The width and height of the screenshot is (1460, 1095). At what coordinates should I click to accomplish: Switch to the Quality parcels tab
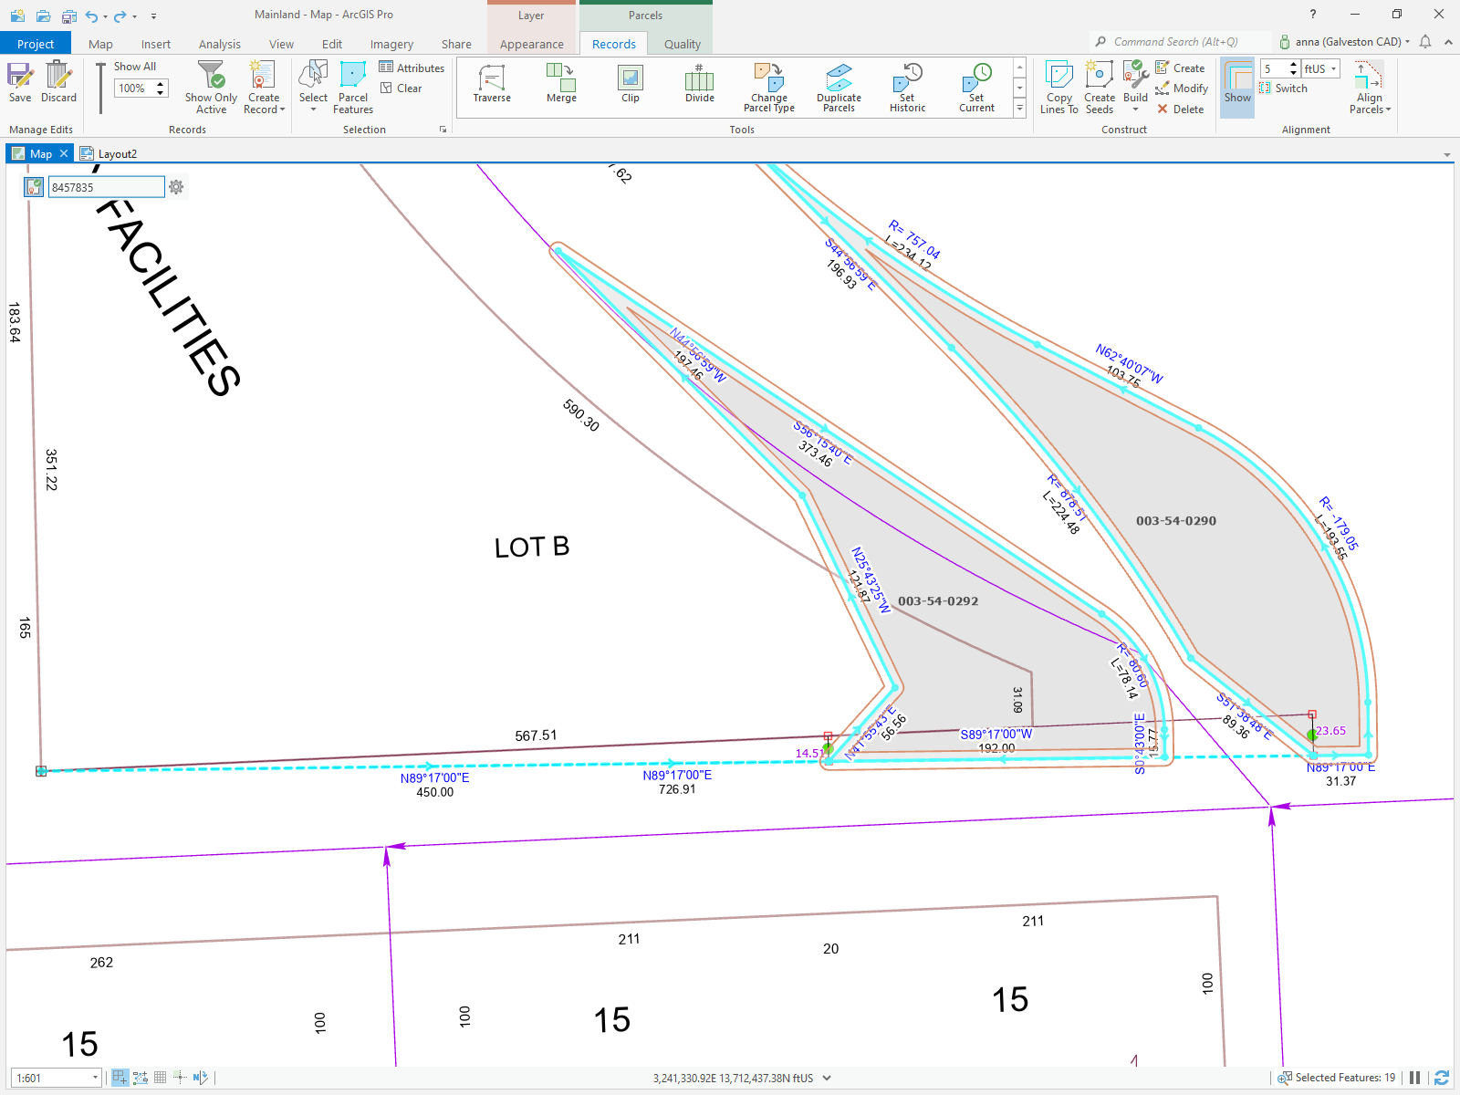click(x=683, y=44)
